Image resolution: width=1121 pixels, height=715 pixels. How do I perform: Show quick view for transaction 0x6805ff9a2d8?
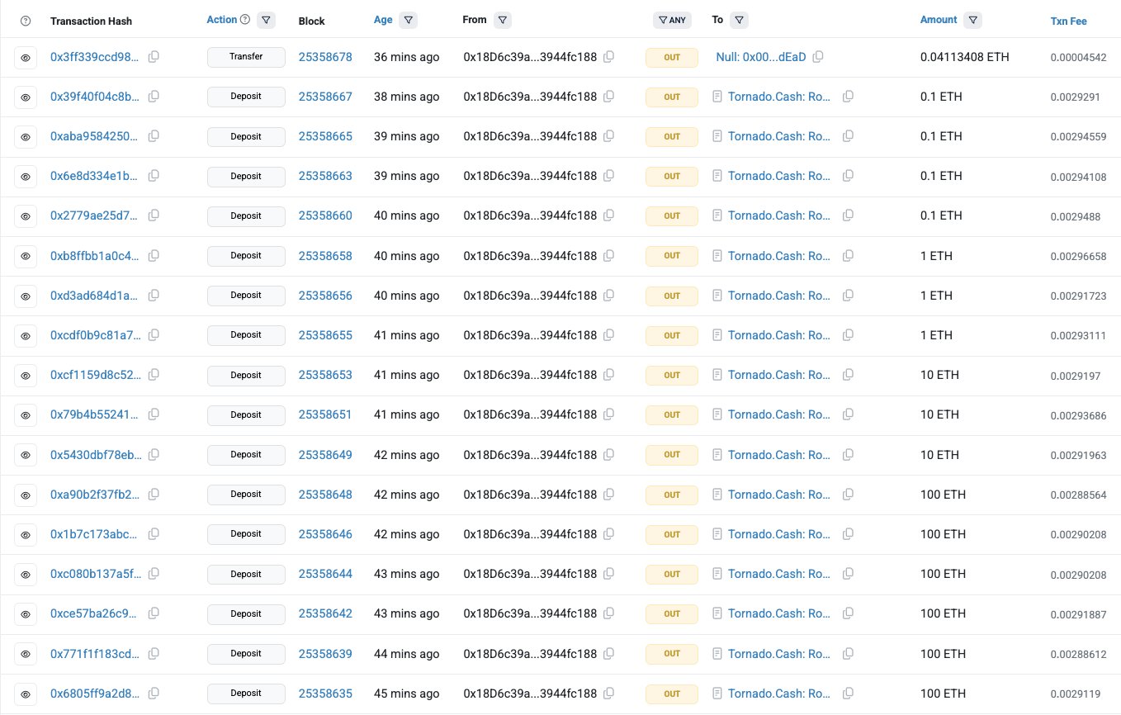26,694
